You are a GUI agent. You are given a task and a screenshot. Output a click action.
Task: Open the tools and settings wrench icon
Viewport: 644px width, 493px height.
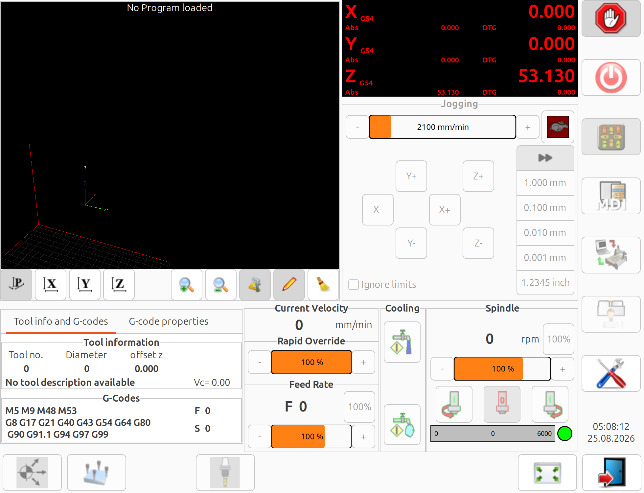(611, 373)
